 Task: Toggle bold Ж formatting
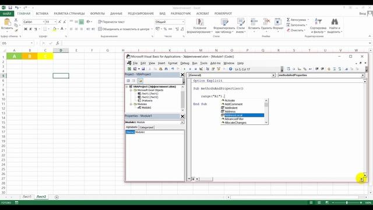26,29
